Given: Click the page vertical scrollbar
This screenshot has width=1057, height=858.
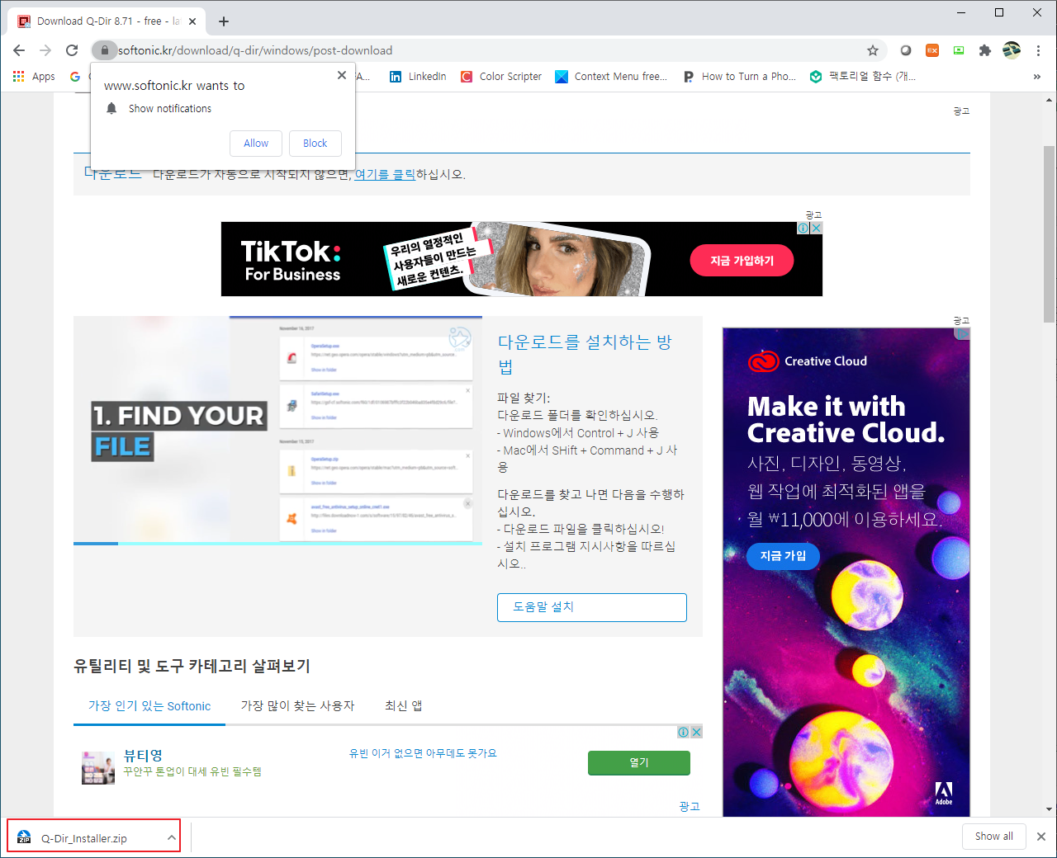Looking at the screenshot, I should [x=1049, y=233].
